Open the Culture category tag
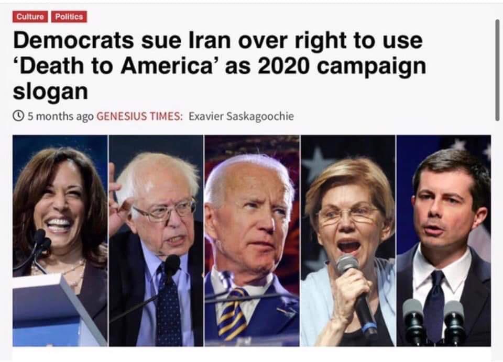503x362 pixels. pos(30,17)
